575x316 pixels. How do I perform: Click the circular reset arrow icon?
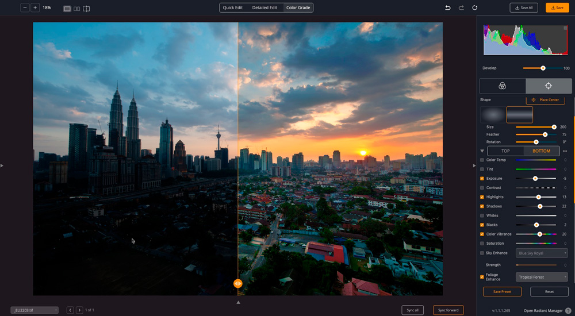[474, 8]
